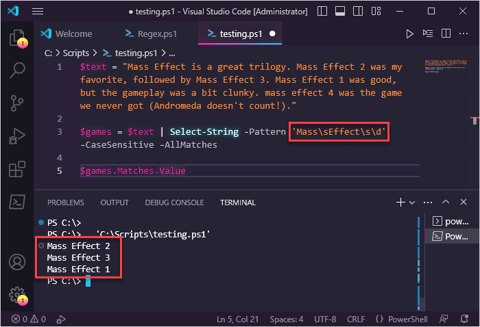
Task: Select the first pow... terminal instance
Action: click(451, 221)
